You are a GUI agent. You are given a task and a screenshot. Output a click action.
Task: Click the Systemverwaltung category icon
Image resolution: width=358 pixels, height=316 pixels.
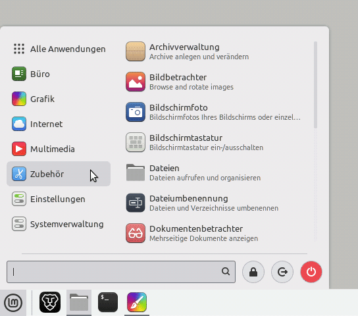19,224
